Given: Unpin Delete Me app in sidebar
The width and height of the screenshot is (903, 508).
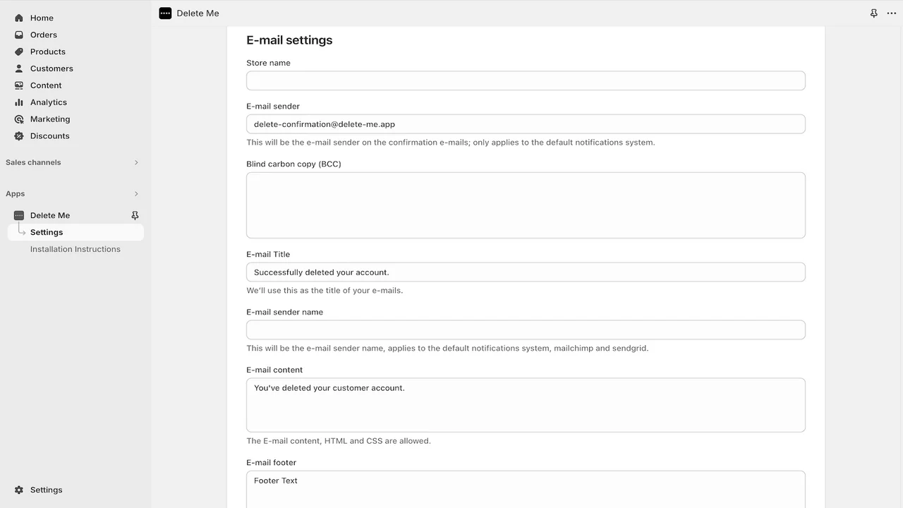Looking at the screenshot, I should pos(135,215).
